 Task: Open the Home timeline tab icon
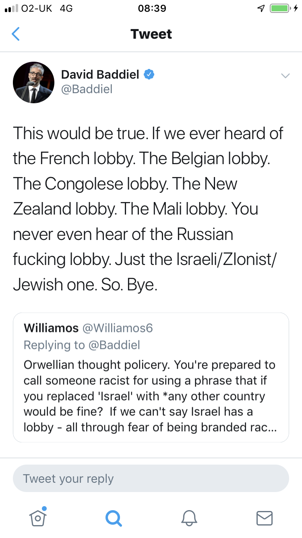click(x=37, y=517)
